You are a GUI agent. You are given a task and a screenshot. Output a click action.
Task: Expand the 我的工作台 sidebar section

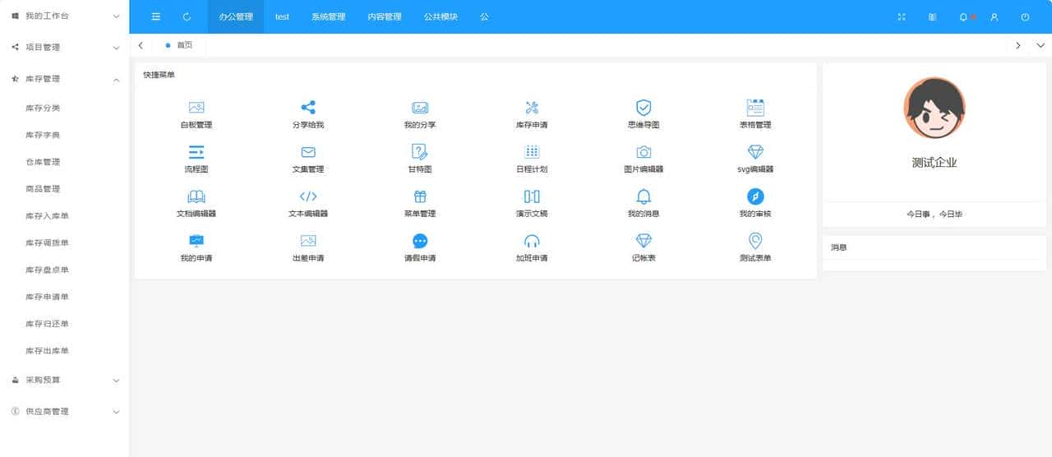[65, 16]
